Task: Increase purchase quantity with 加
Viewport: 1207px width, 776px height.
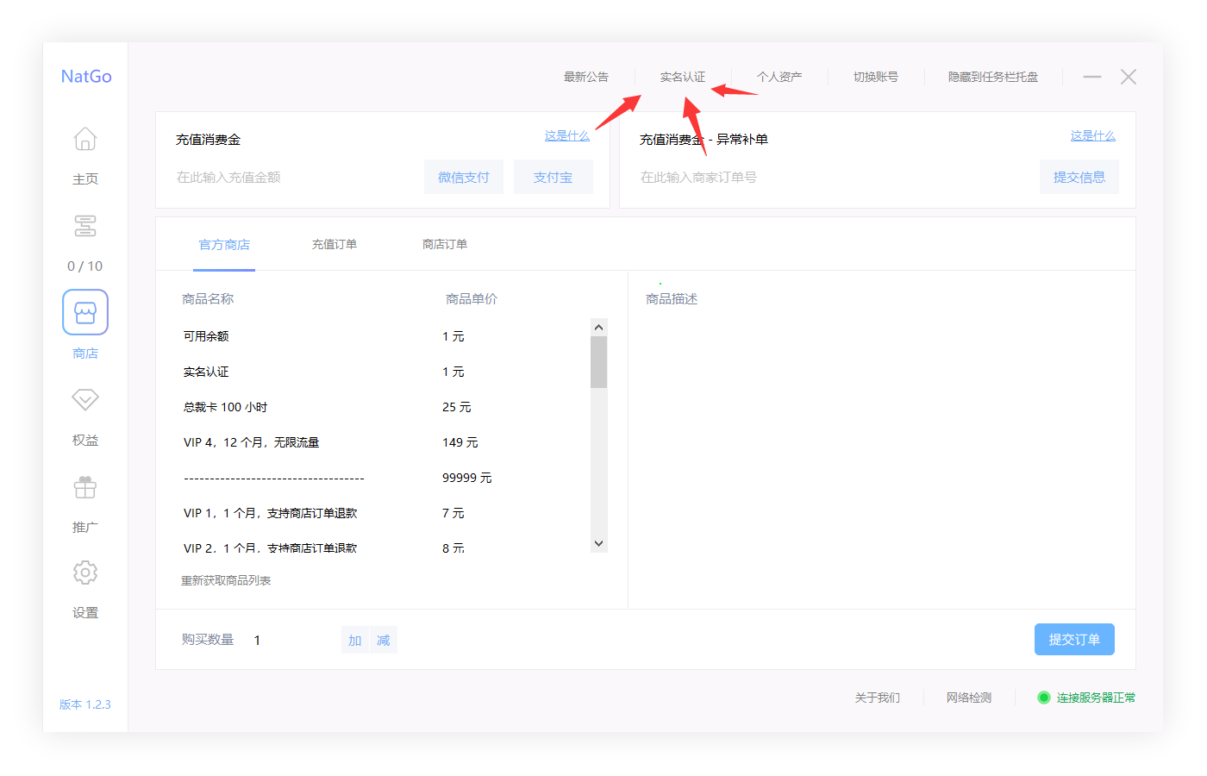Action: pyautogui.click(x=354, y=640)
